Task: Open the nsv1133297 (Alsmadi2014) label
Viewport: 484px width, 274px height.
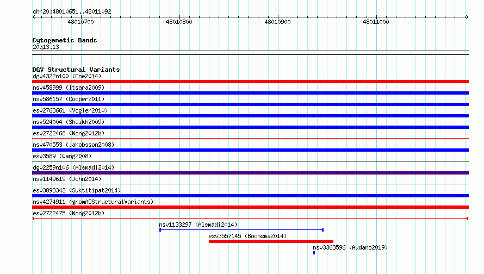Action: [x=198, y=225]
